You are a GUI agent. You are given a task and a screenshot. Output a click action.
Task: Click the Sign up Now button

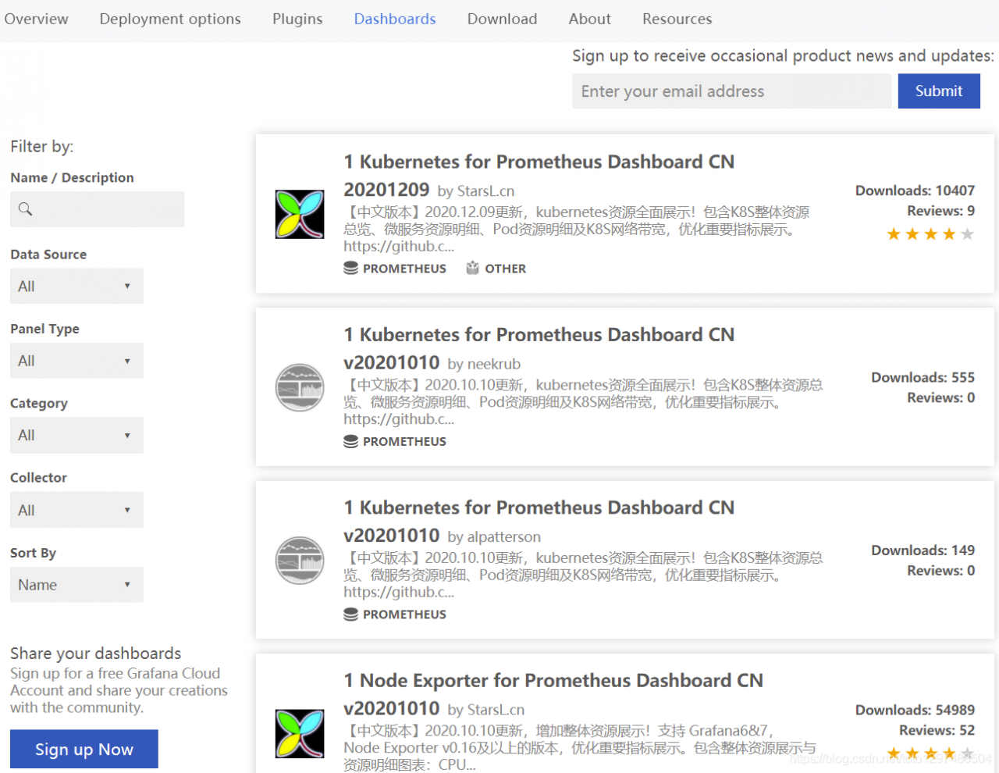(84, 750)
